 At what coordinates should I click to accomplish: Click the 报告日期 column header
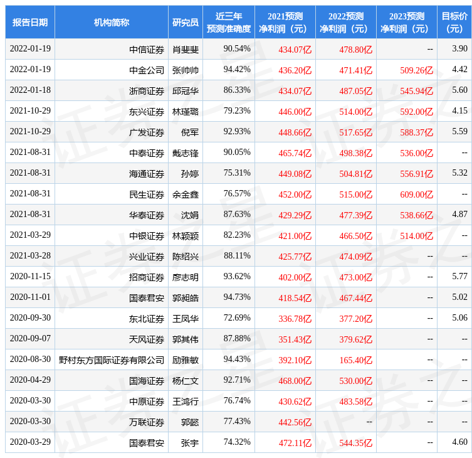30,23
